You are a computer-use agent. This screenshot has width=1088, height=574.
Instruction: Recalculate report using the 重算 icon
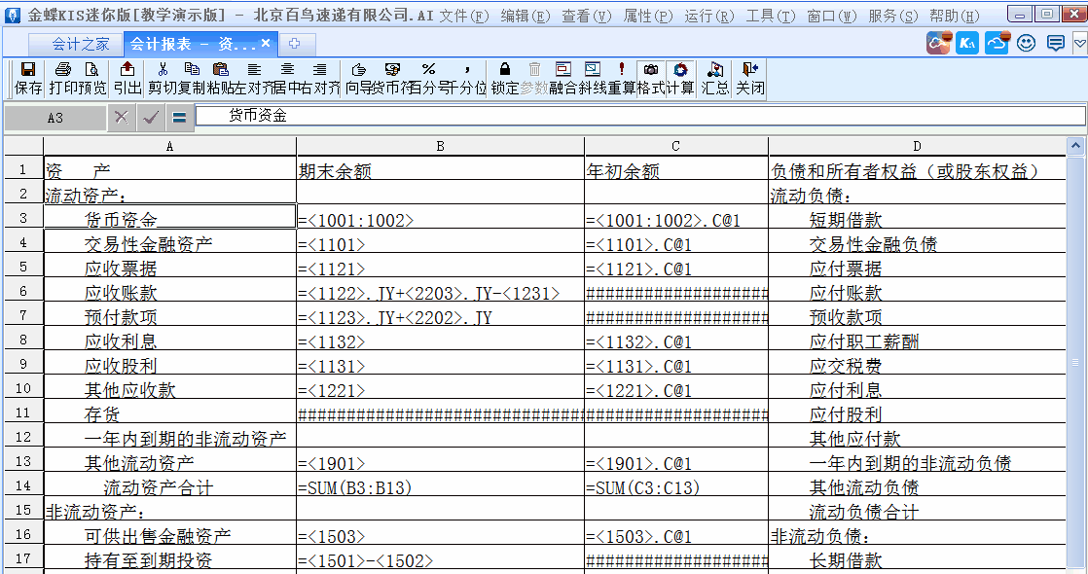point(622,73)
